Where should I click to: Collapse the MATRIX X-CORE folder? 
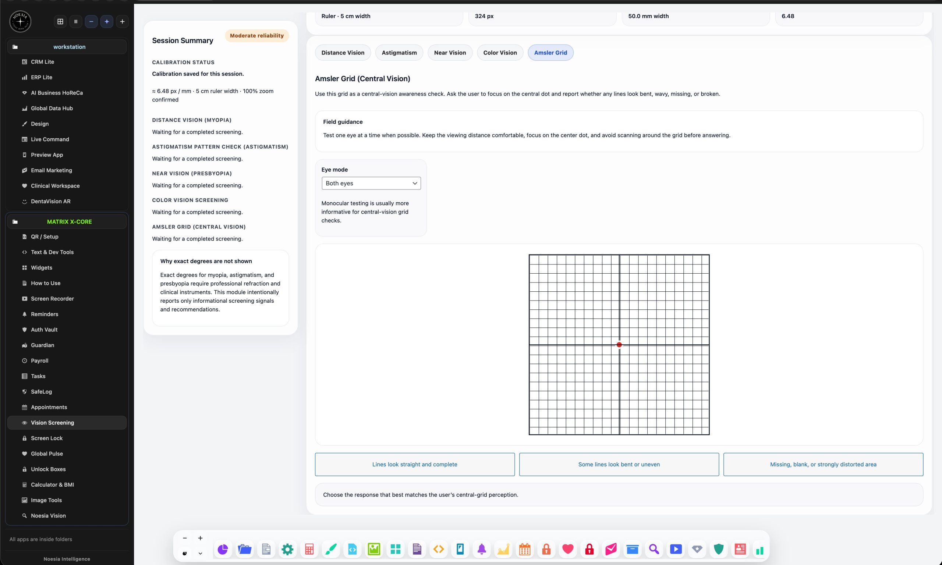67,221
